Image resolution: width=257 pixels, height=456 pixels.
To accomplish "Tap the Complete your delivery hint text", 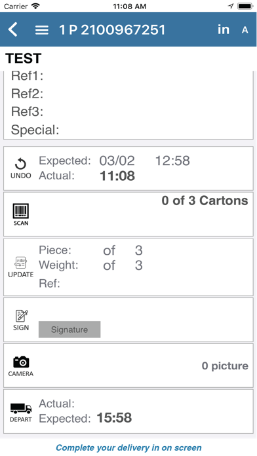I will pyautogui.click(x=128, y=447).
